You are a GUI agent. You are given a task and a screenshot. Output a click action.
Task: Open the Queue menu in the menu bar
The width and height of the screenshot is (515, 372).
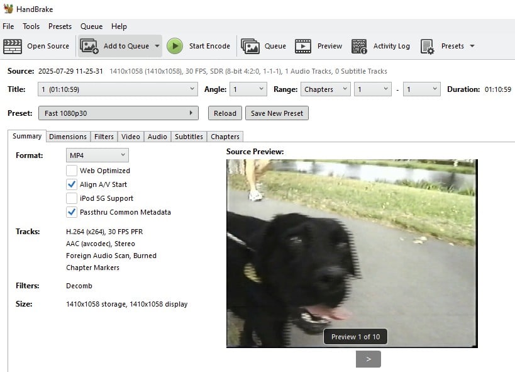point(92,26)
